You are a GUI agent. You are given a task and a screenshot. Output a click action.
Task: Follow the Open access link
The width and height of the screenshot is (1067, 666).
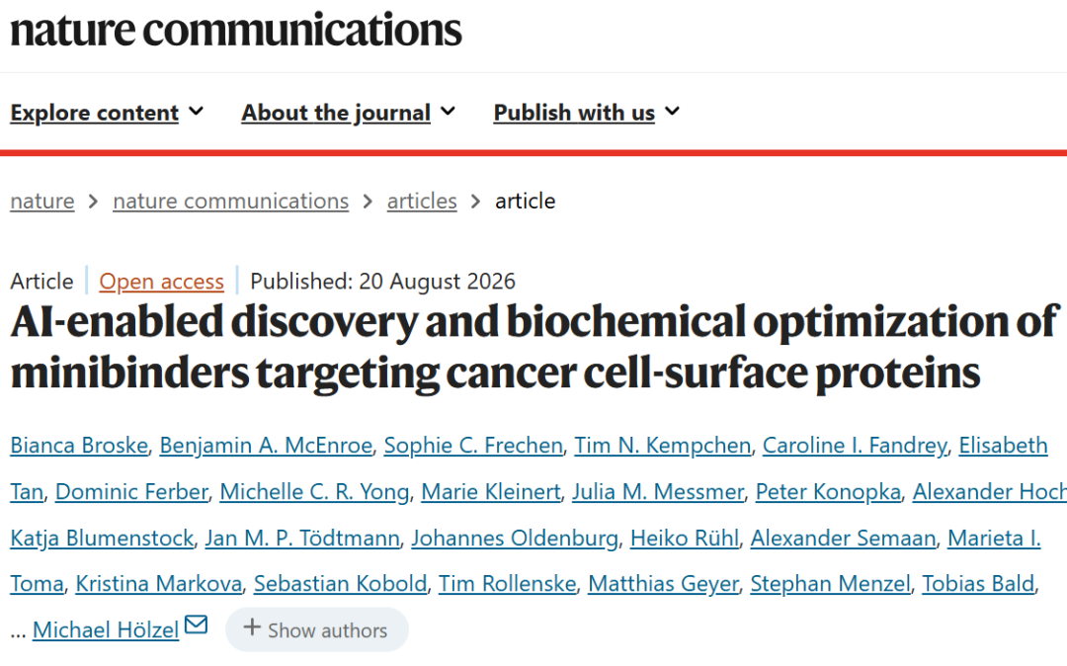pos(161,282)
